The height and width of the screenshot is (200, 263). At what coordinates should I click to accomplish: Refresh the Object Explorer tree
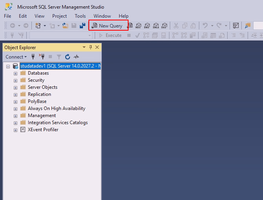[x=68, y=57]
